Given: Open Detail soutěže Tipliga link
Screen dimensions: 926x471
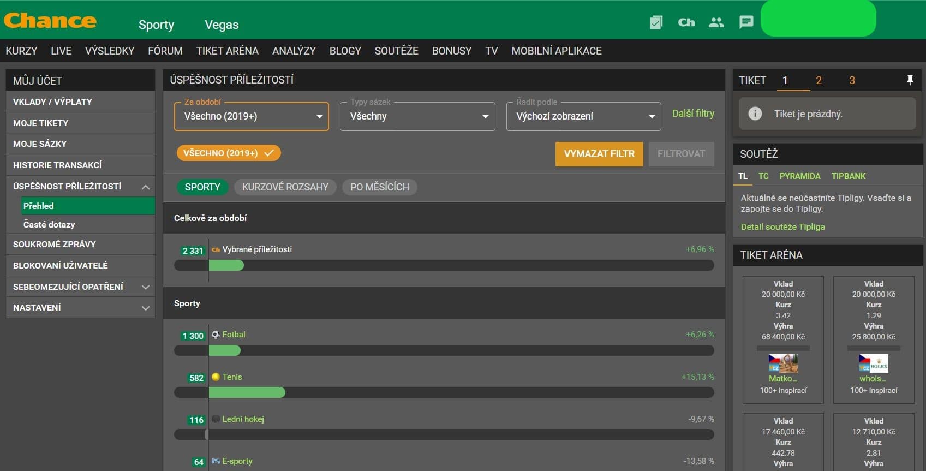Looking at the screenshot, I should pos(782,227).
